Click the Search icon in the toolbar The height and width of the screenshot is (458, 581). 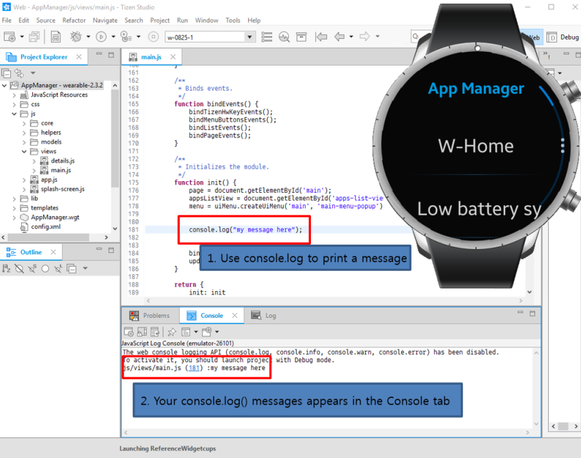[x=284, y=37]
